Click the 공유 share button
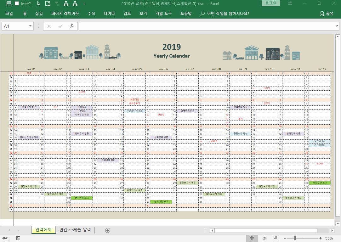The image size is (341, 242). (x=327, y=14)
